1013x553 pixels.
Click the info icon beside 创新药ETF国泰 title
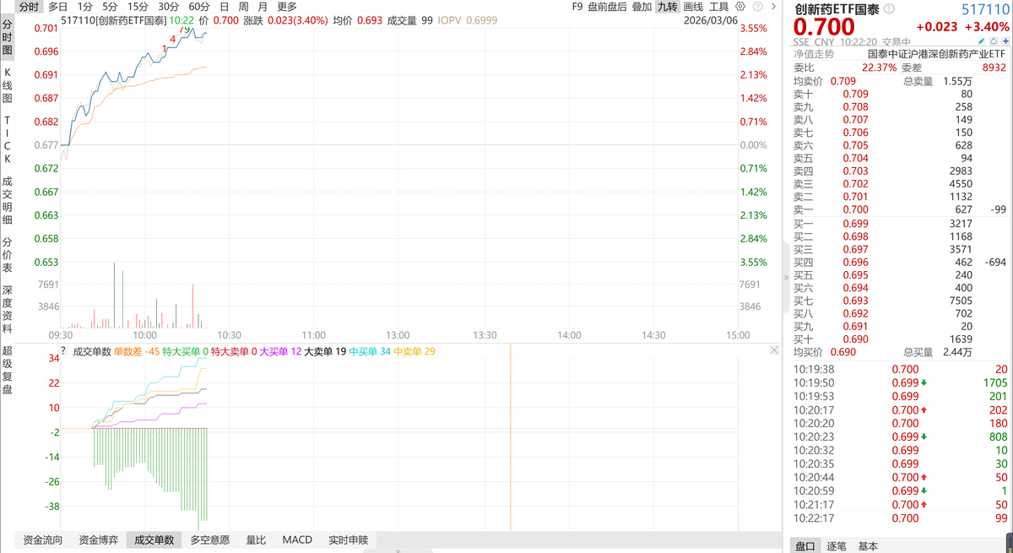pyautogui.click(x=889, y=8)
